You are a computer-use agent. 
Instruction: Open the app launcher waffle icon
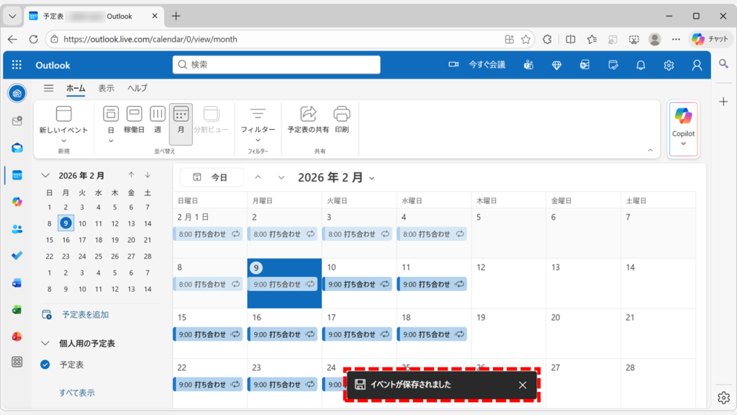[x=16, y=65]
